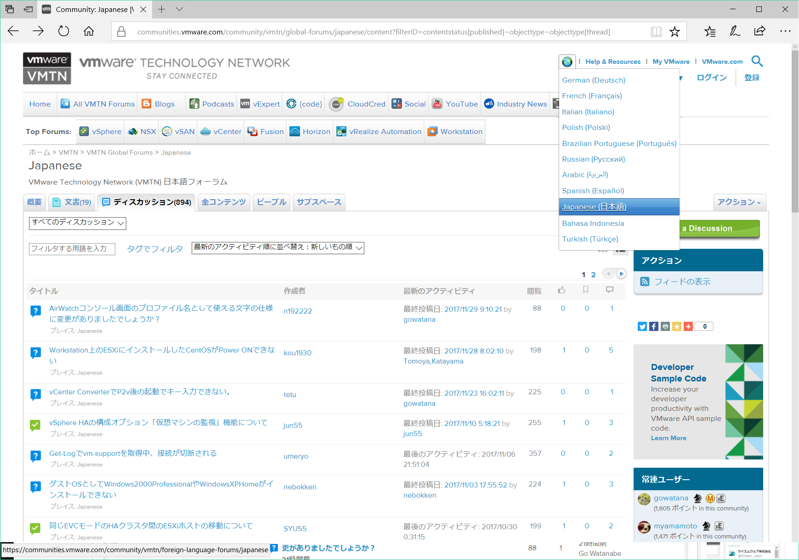Screen dimensions: 799x560
Task: Open the YouTube nav item
Action: pos(455,104)
